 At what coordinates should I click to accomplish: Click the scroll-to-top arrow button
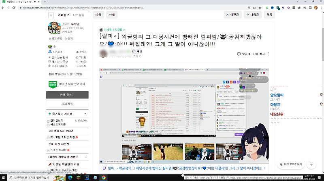point(311,164)
